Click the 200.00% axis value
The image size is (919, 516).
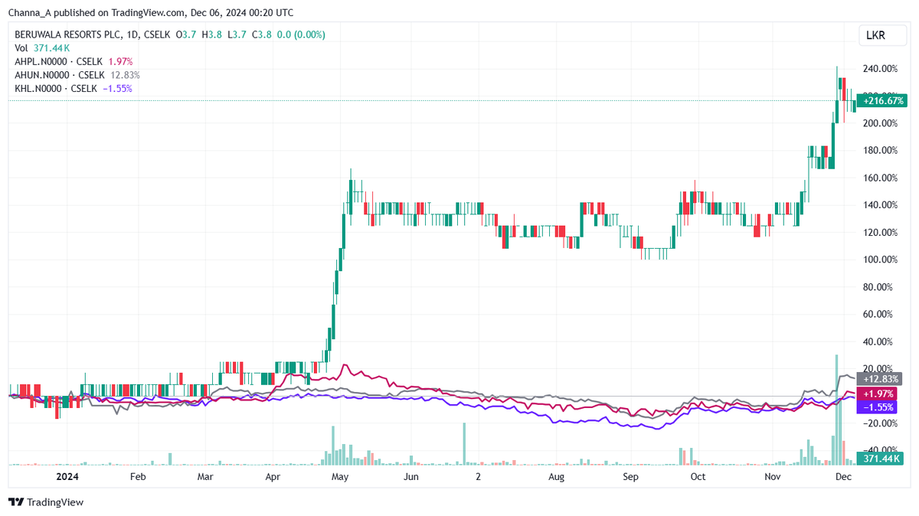point(881,123)
